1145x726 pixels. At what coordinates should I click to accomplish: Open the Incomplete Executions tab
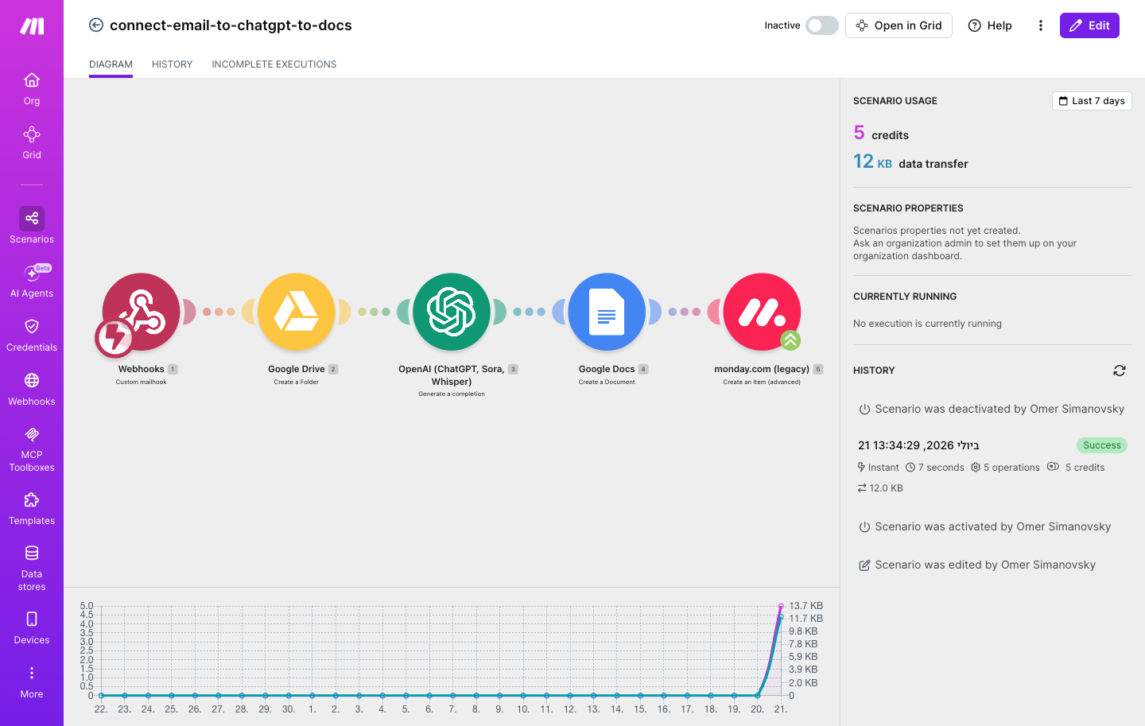[274, 64]
